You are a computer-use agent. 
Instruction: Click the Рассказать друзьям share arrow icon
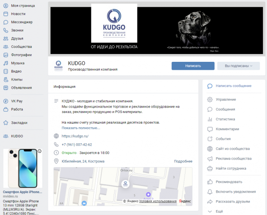pos(210,202)
